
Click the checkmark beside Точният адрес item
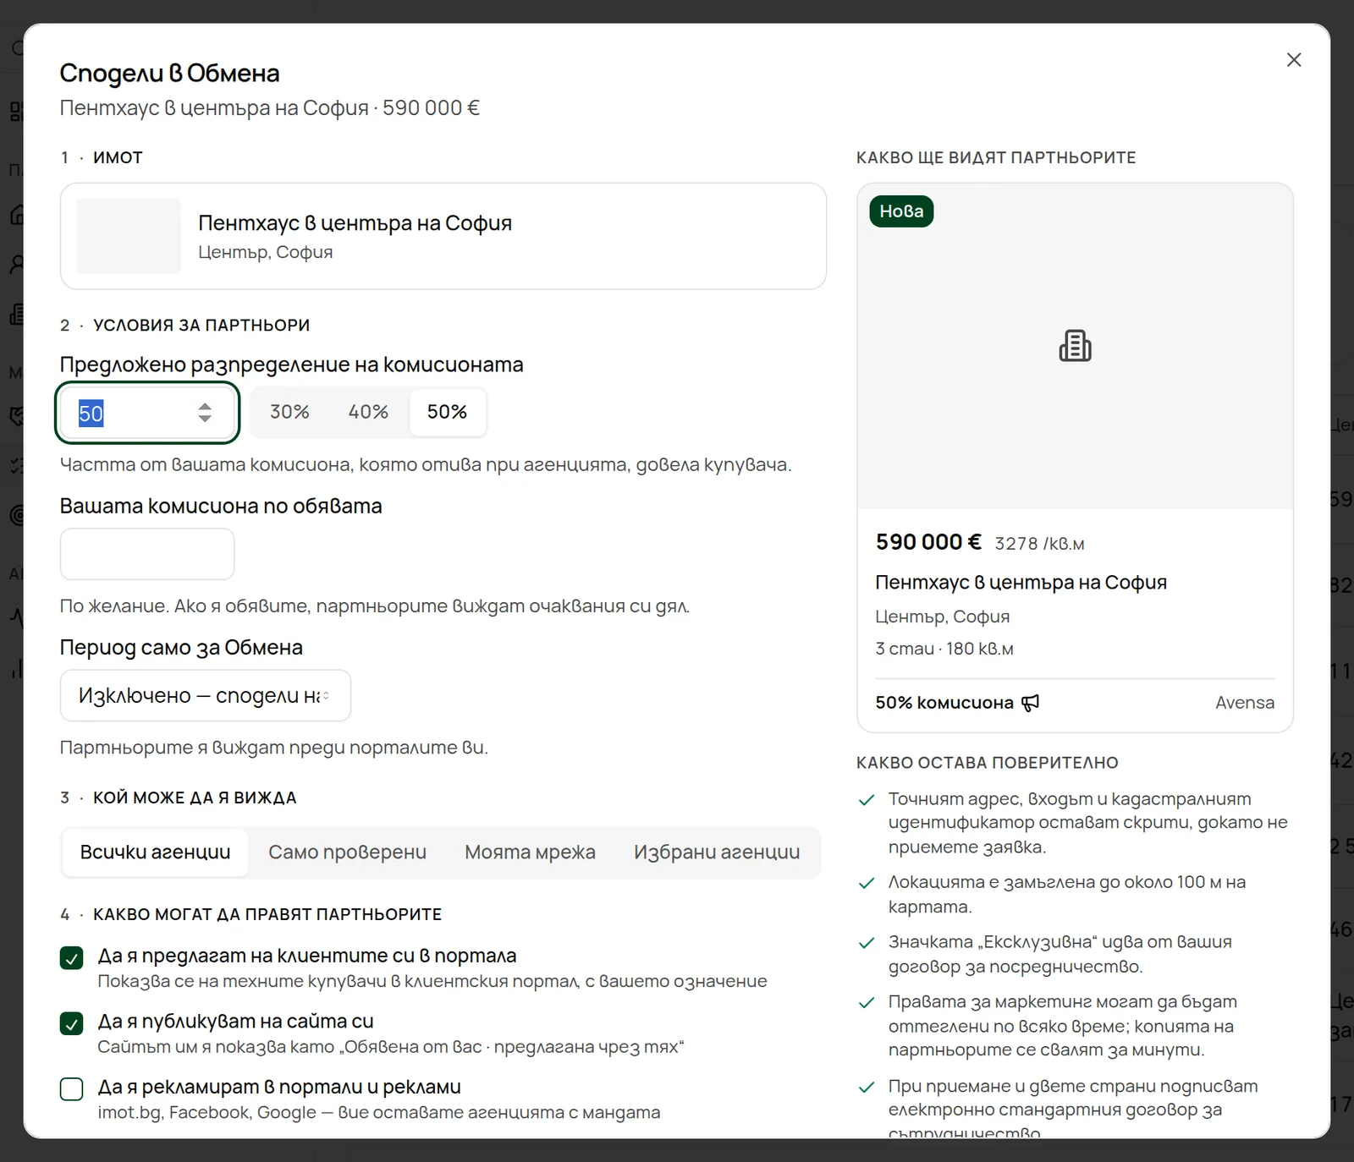[867, 800]
